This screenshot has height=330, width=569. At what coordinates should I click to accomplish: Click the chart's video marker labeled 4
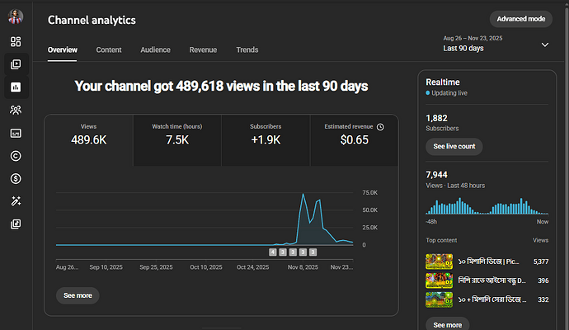(273, 252)
